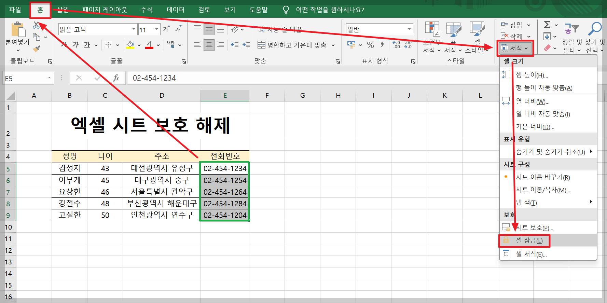Toggle underline formatting

point(87,45)
